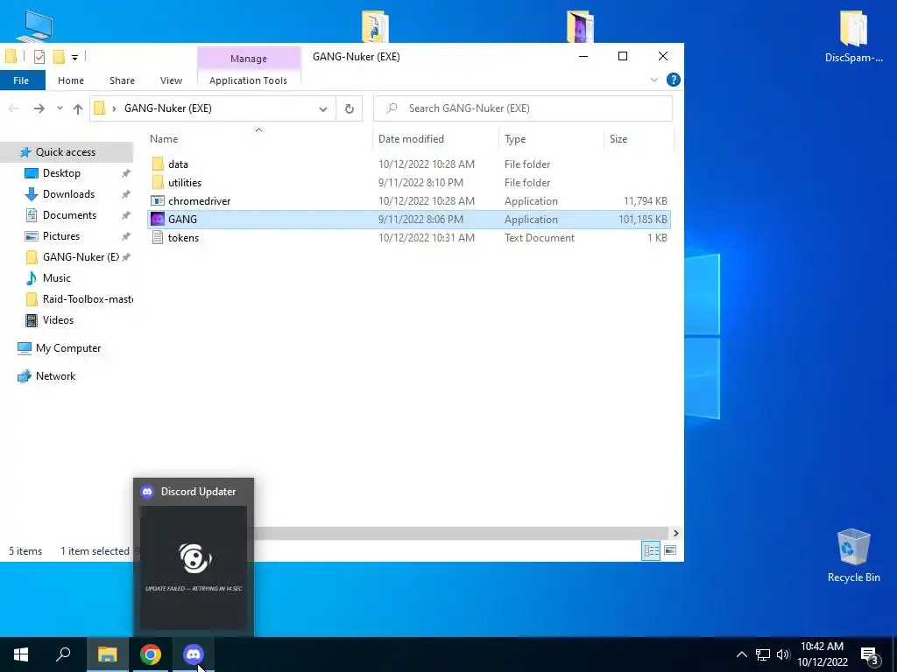
Task: Open Desktop in the navigation pane
Action: (62, 173)
